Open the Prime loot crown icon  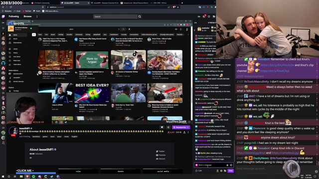[x=199, y=16]
